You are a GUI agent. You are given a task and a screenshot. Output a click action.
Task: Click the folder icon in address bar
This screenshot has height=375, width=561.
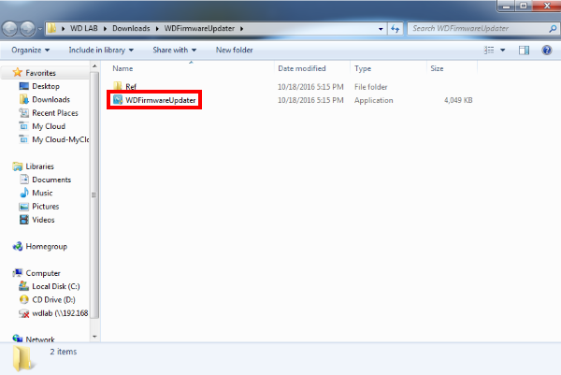51,28
